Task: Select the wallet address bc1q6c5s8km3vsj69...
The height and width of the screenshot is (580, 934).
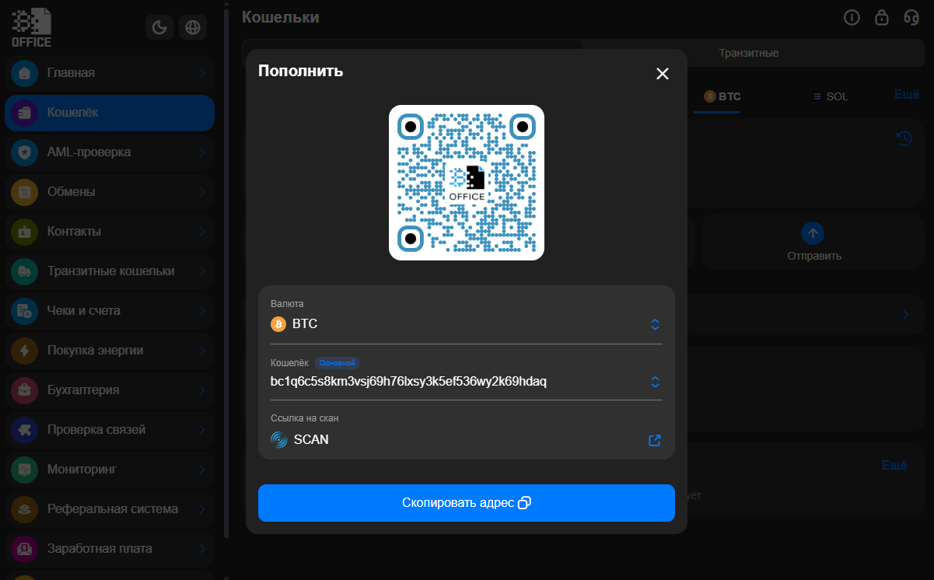Action: pyautogui.click(x=408, y=382)
